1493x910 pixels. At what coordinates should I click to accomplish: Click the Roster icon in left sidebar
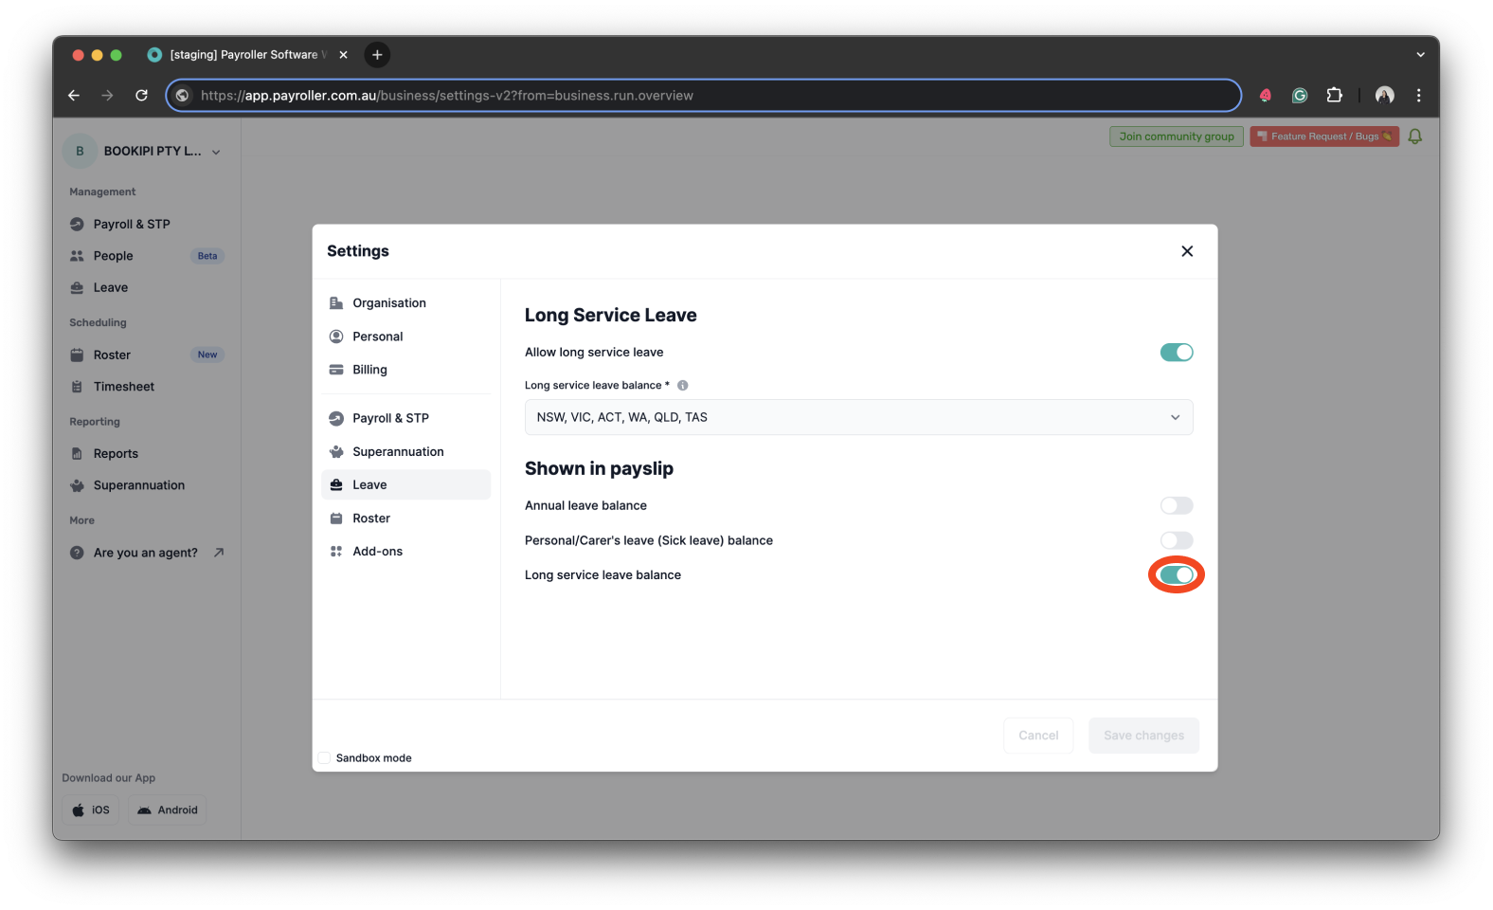pyautogui.click(x=77, y=355)
